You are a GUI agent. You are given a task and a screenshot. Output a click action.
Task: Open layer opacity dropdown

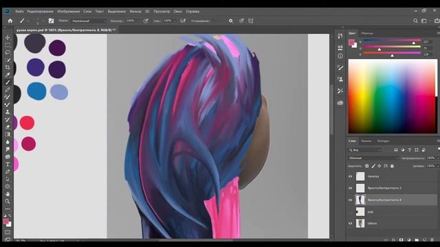(x=437, y=158)
